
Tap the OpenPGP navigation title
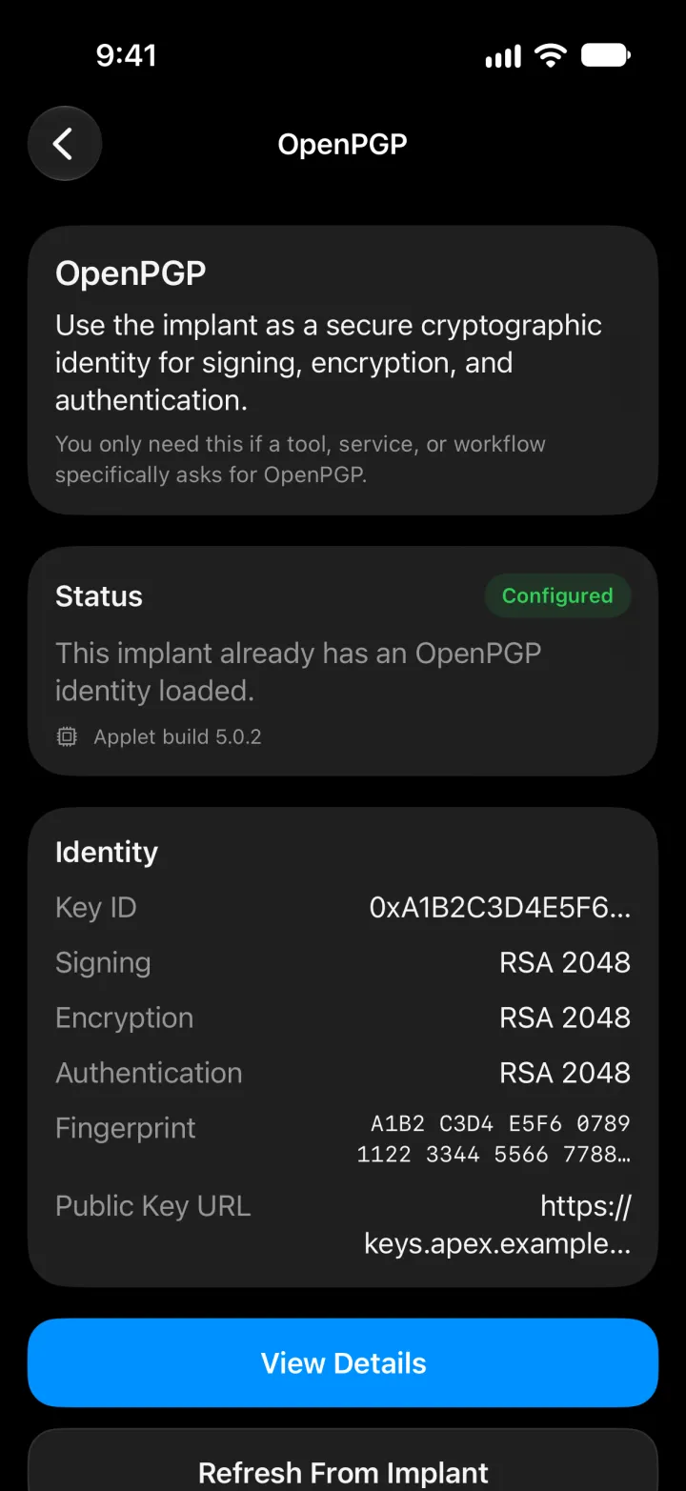tap(343, 144)
